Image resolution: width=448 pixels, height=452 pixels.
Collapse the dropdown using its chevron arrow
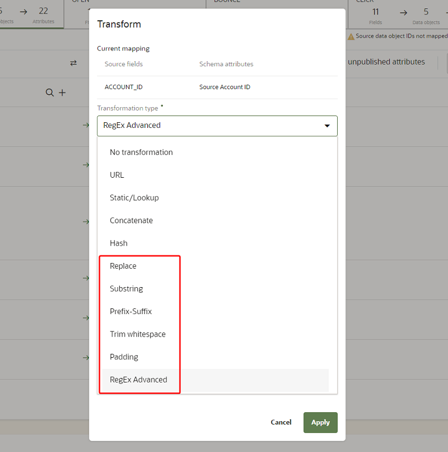[x=327, y=126]
